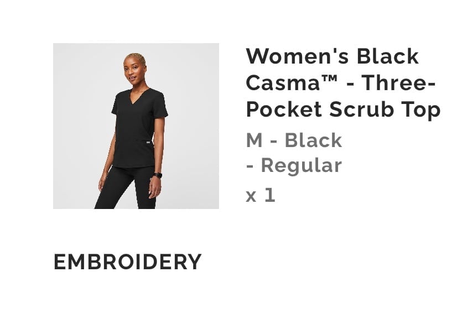Click the "x 1" quantity text
This screenshot has width=457, height=324.
[x=261, y=195]
